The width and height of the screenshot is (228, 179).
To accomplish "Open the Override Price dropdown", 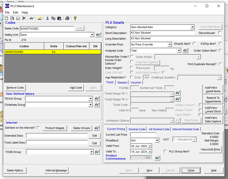I will 170,44.
